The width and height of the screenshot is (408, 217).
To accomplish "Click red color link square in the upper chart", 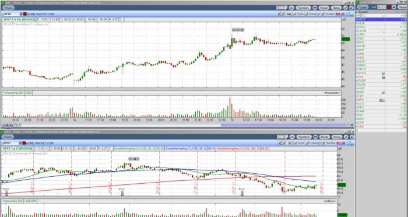I will coord(24,14).
